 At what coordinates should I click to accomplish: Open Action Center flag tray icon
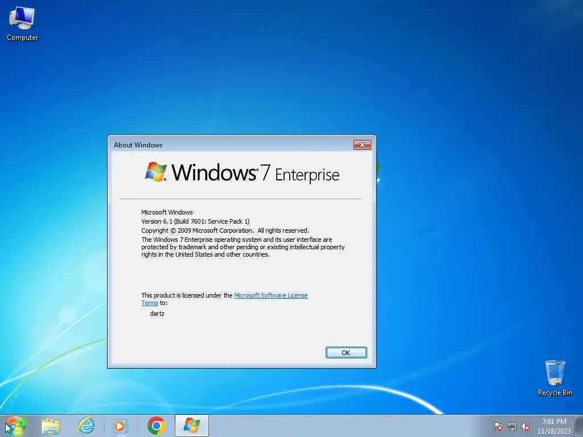[498, 426]
